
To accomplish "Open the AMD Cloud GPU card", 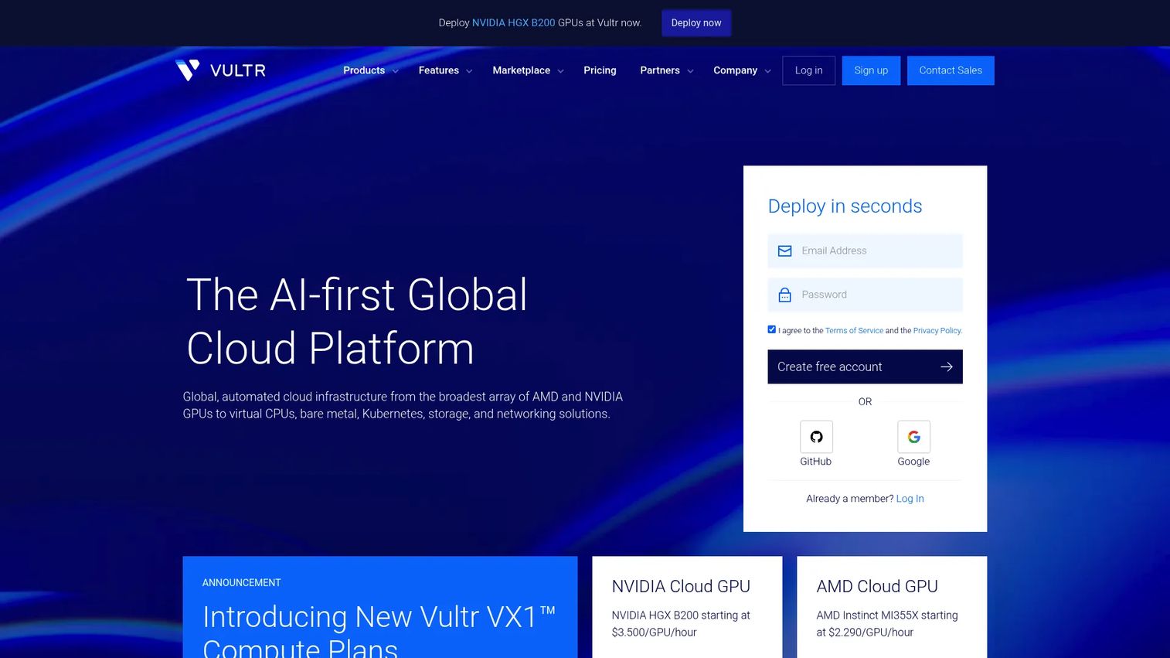I will (x=892, y=607).
